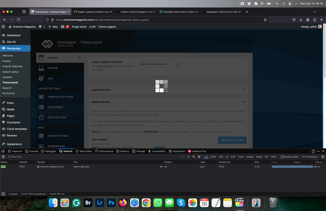Expand the Logo & Favicon section

(168, 90)
